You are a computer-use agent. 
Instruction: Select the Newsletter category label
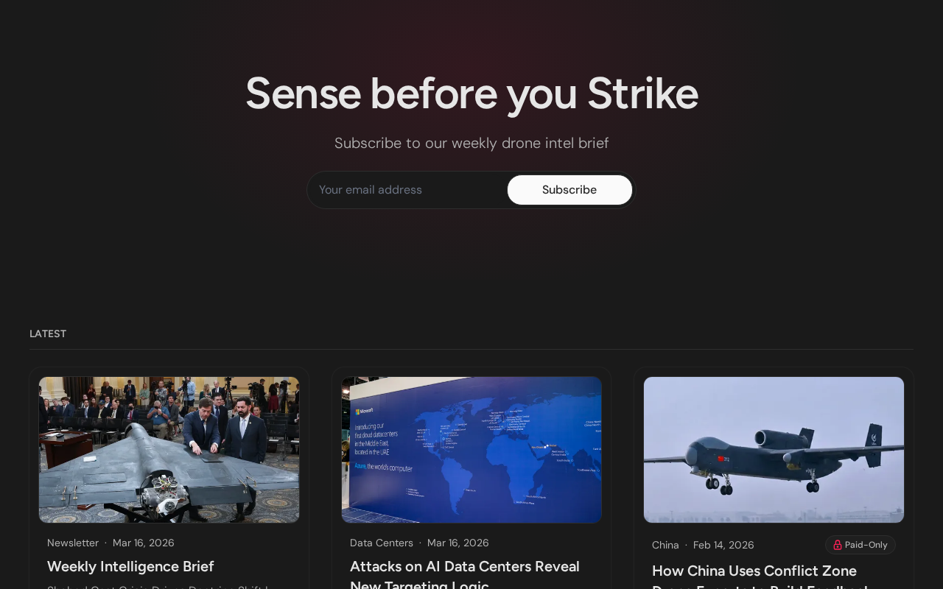(73, 543)
